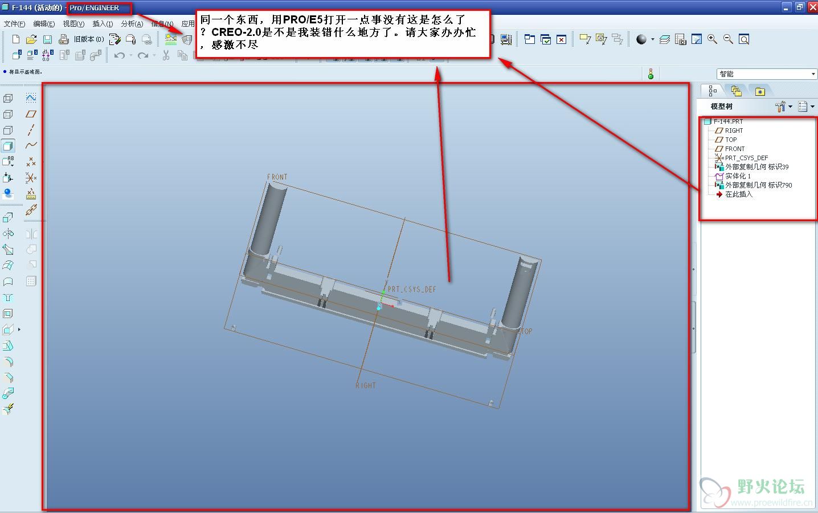Screen dimensions: 818x513
Task: Create a new file with the New icon
Action: (x=16, y=39)
